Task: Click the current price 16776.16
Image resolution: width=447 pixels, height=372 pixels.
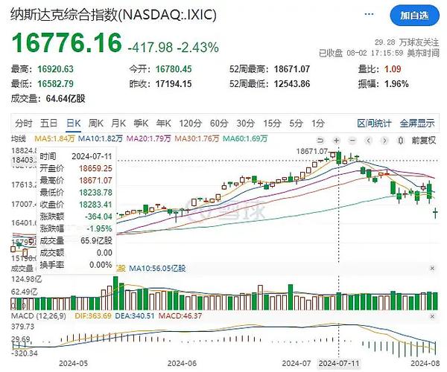Action: point(67,43)
